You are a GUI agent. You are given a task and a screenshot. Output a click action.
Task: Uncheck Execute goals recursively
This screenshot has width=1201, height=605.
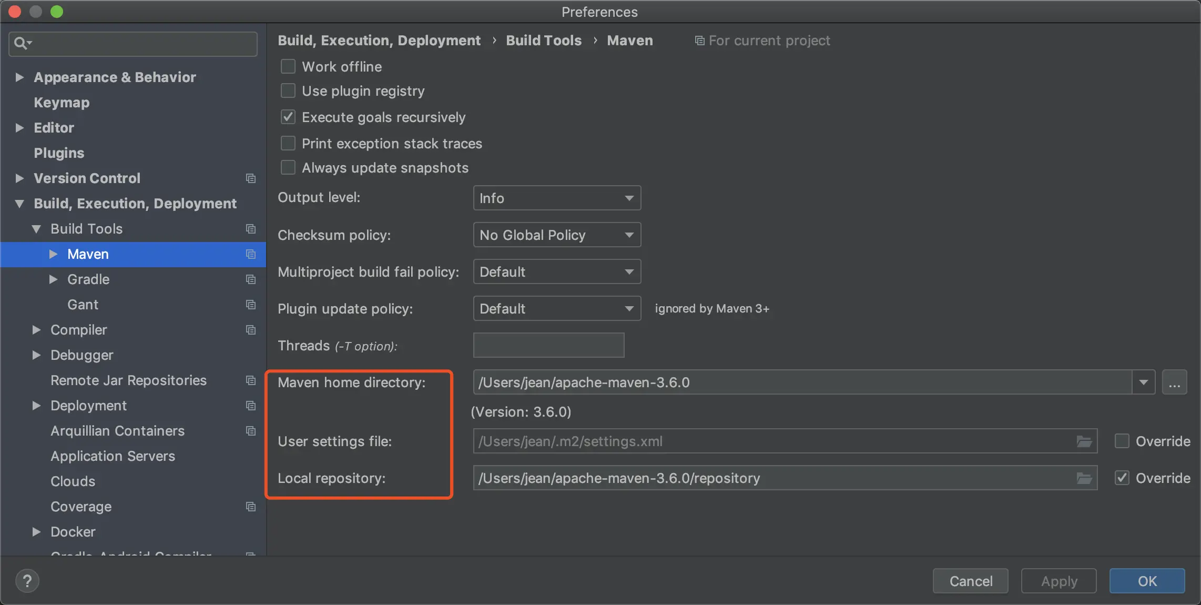(x=288, y=117)
